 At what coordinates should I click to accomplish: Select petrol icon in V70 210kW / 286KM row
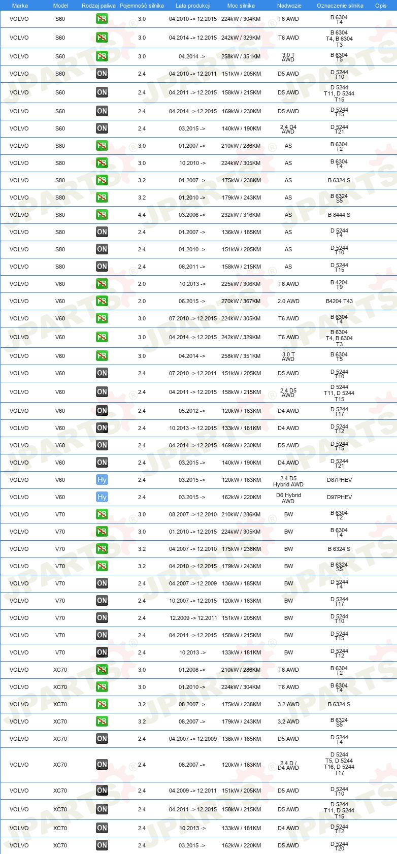102,514
